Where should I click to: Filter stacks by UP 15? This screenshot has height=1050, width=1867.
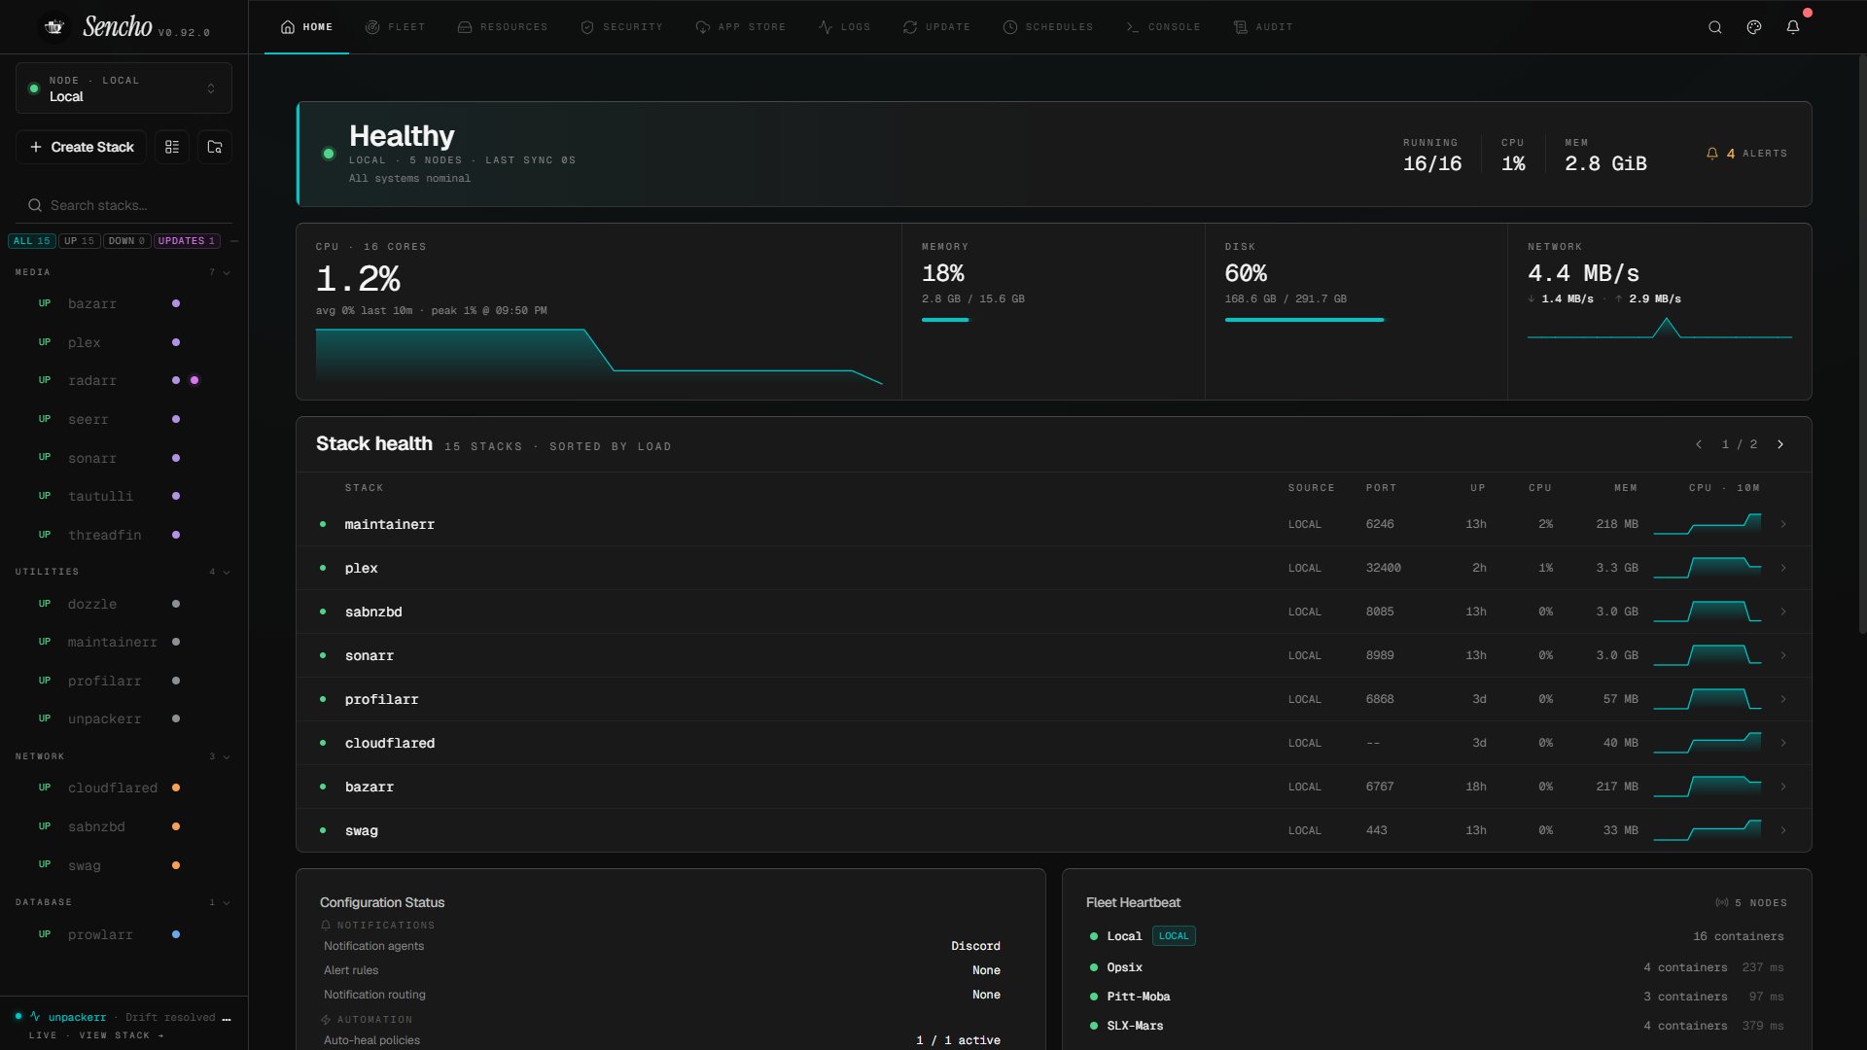80,241
